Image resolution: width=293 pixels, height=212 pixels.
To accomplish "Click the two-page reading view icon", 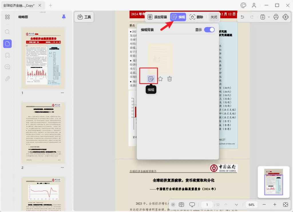I will click(x=181, y=204).
